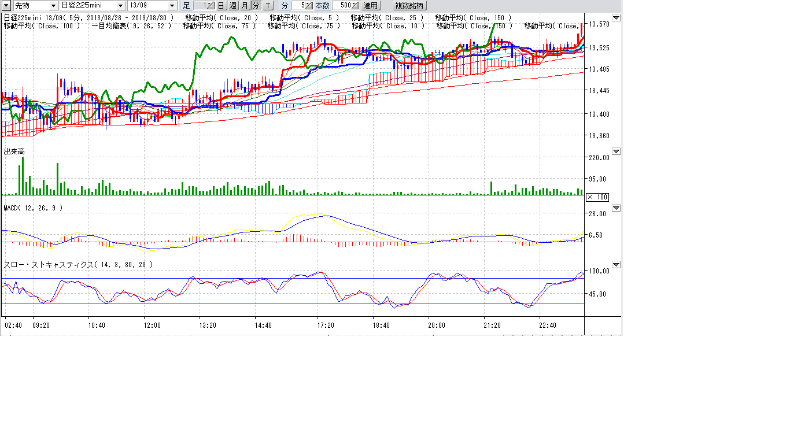Open the 13/09 contract month dropdown

coord(172,5)
